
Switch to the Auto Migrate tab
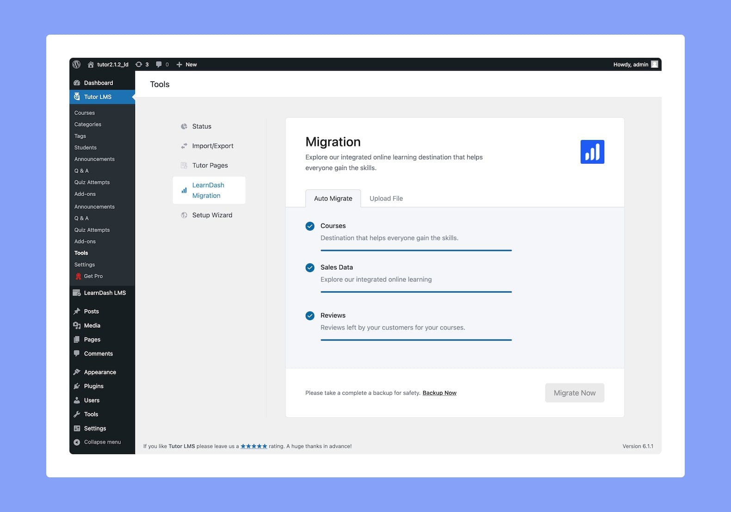tap(333, 198)
